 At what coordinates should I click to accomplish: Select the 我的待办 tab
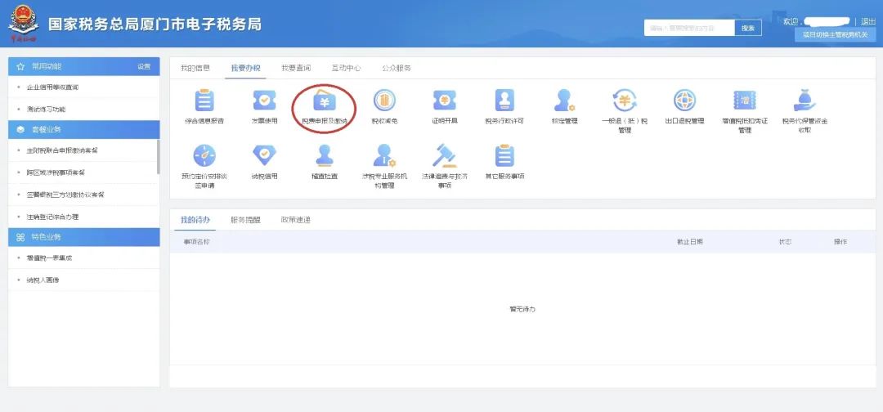click(195, 220)
